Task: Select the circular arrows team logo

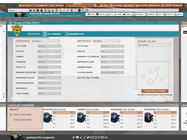Action: click(x=87, y=10)
